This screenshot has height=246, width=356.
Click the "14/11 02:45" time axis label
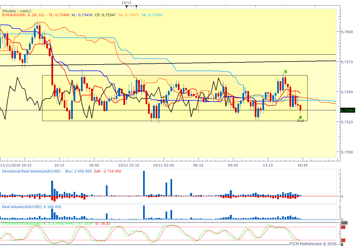[x=163, y=165]
